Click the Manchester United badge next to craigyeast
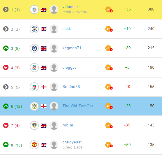Viewport: 162px width, 155px height. point(34,145)
